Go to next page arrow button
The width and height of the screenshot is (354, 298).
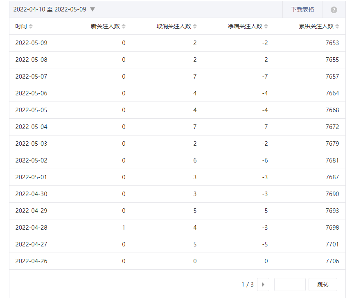(263, 284)
